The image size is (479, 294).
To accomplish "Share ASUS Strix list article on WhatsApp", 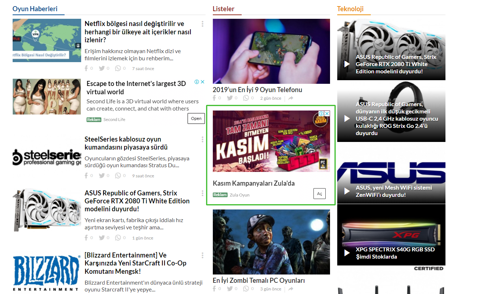I will tap(118, 238).
